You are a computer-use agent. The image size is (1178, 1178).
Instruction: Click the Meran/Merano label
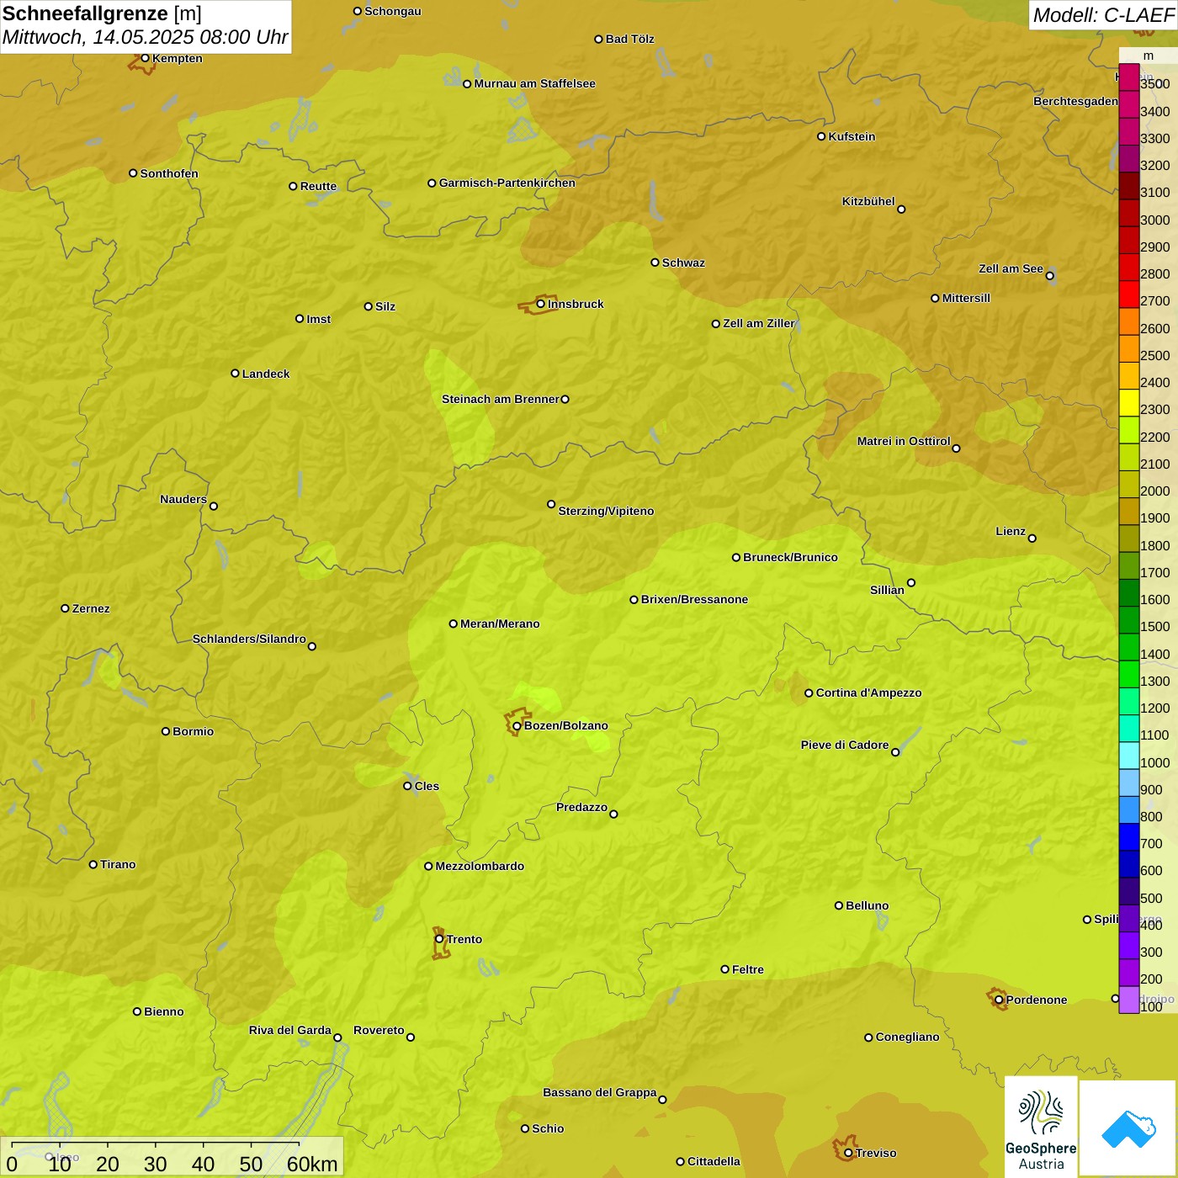pyautogui.click(x=500, y=623)
